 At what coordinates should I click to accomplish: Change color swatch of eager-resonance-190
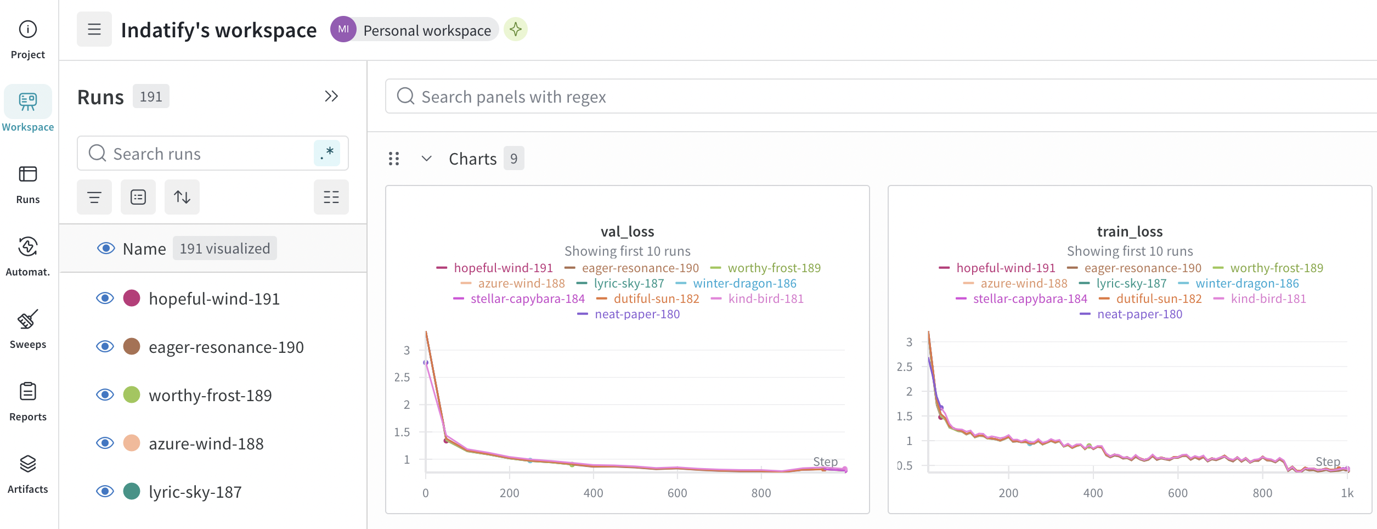(132, 347)
